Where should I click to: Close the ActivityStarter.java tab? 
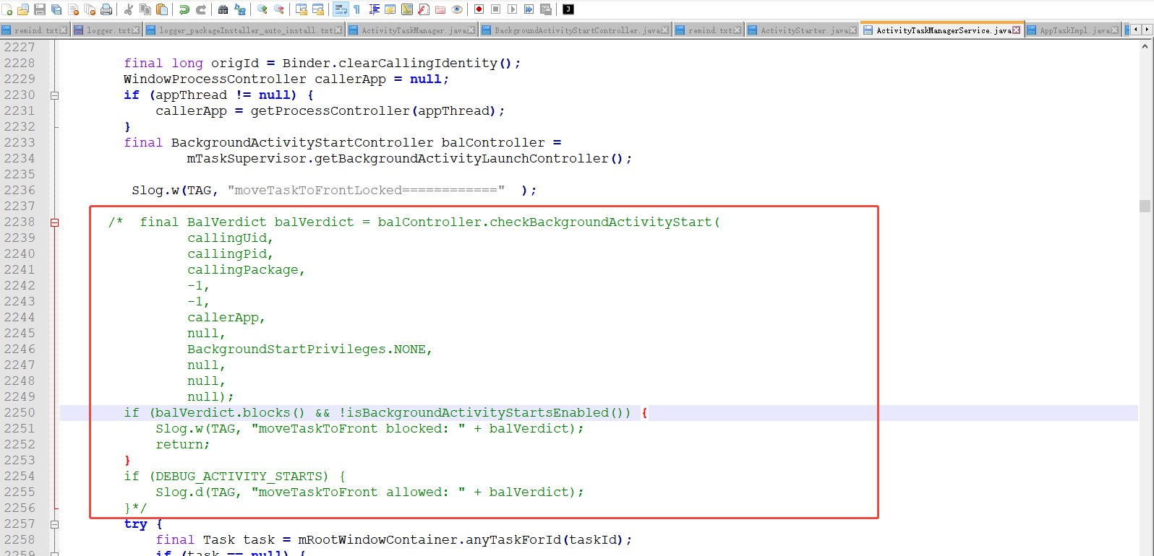tap(853, 30)
